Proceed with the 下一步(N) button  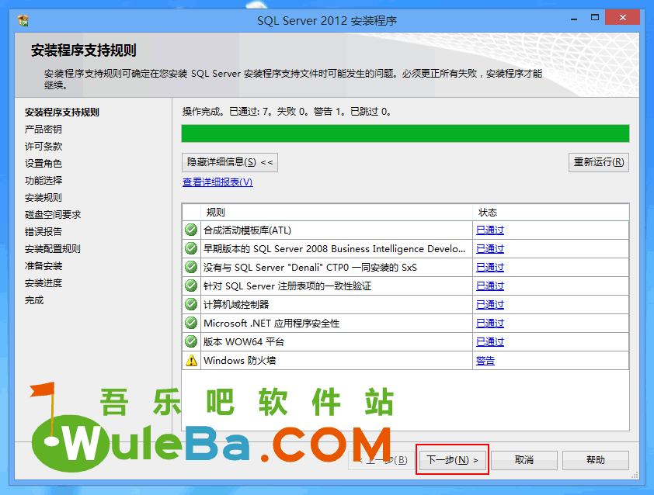452,459
